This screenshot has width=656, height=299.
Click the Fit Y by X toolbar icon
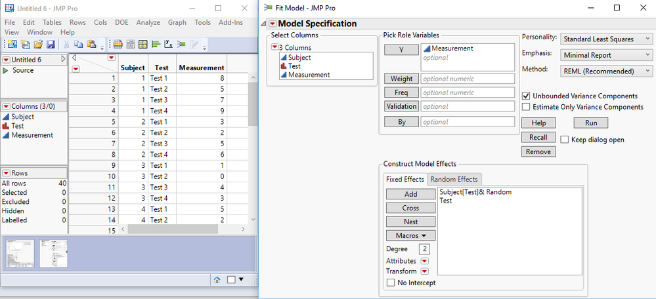tap(169, 45)
